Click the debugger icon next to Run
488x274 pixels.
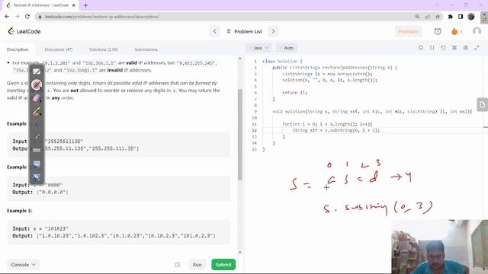177,265
